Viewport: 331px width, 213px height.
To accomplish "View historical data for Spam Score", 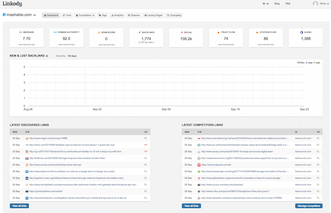I will (106, 45).
